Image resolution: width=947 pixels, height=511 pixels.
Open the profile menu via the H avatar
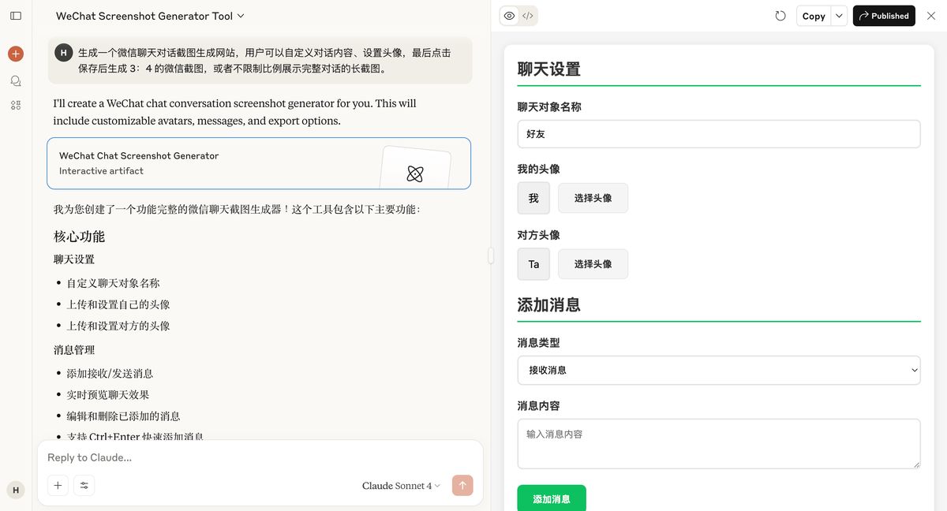click(15, 490)
